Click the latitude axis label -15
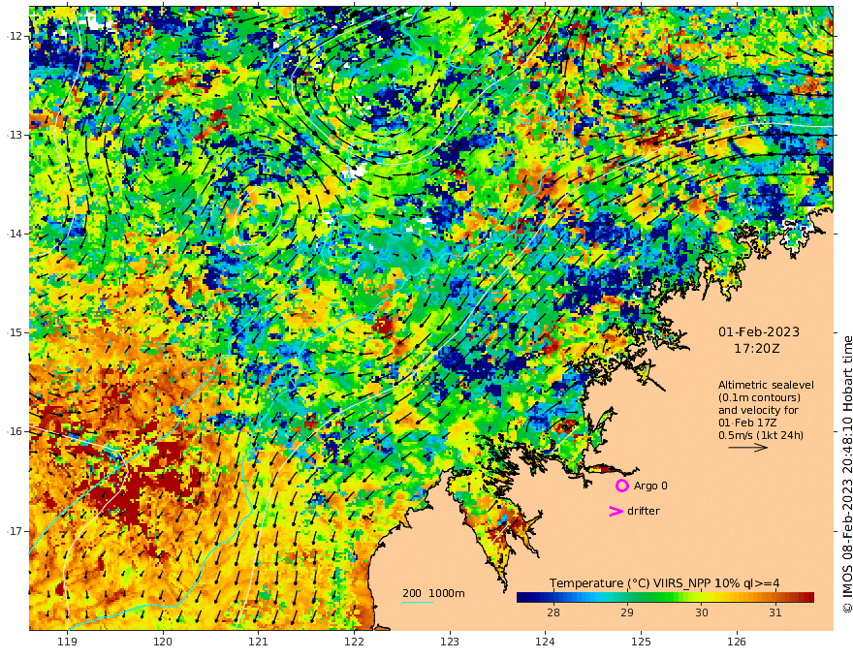Image resolution: width=853 pixels, height=659 pixels. point(15,332)
